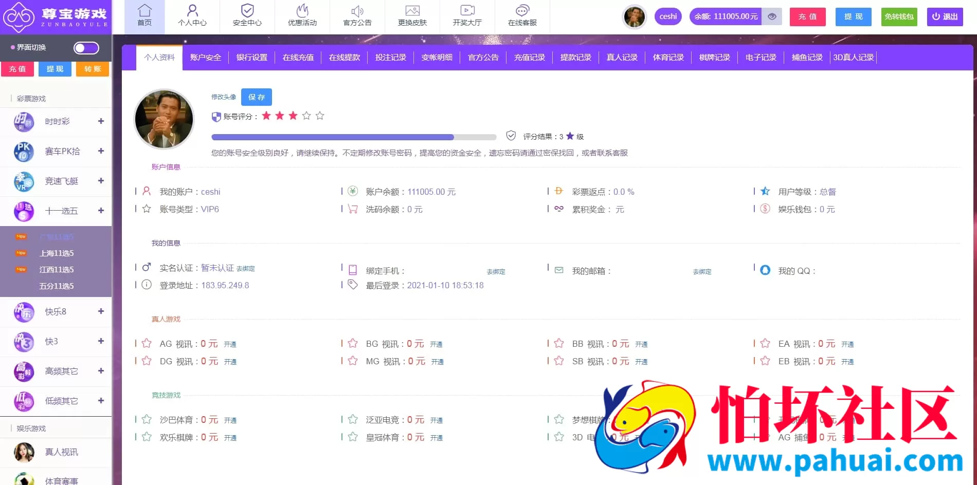Viewport: 977px width, 485px height.
Task: Toggle the 界面切换 interface switch
Action: click(x=85, y=48)
